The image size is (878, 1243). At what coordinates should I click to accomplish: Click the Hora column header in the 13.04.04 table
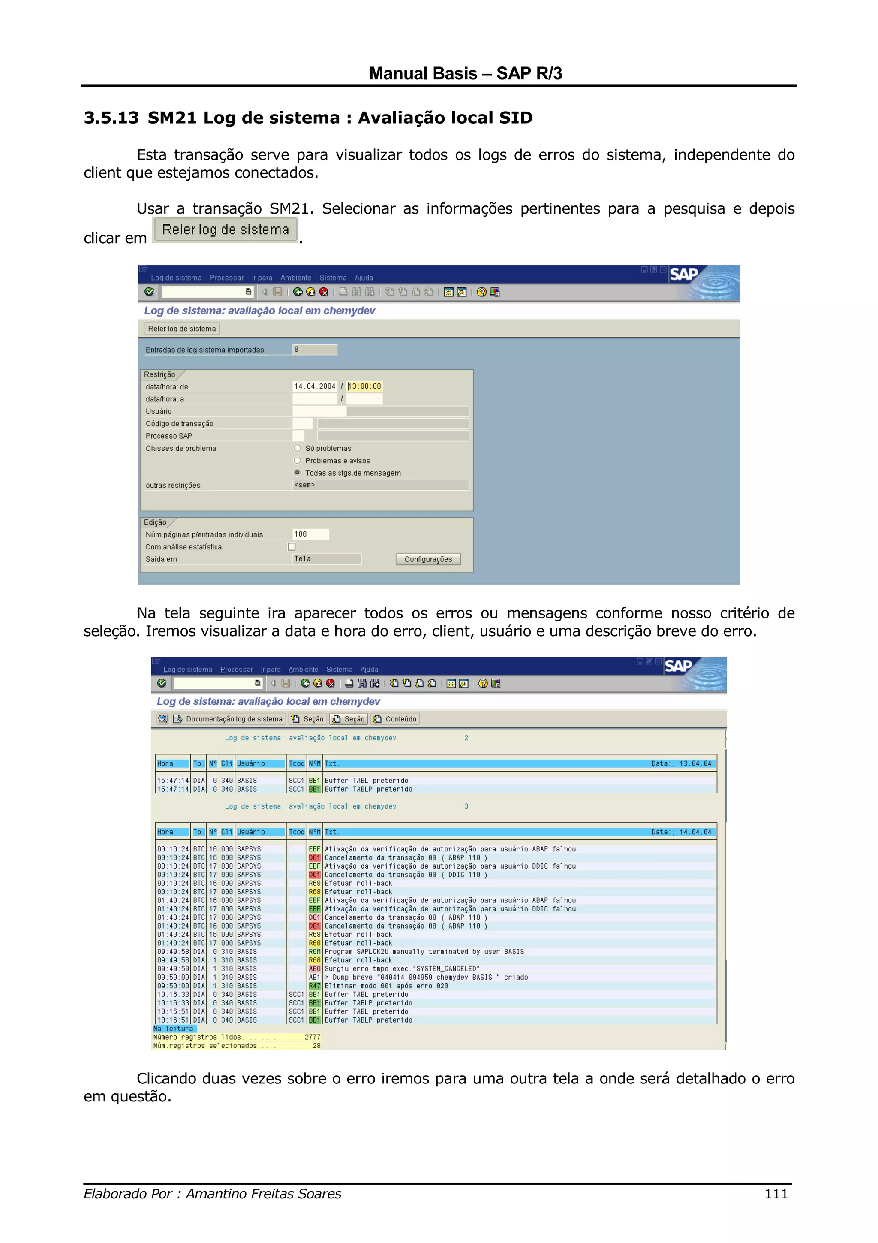(x=173, y=764)
